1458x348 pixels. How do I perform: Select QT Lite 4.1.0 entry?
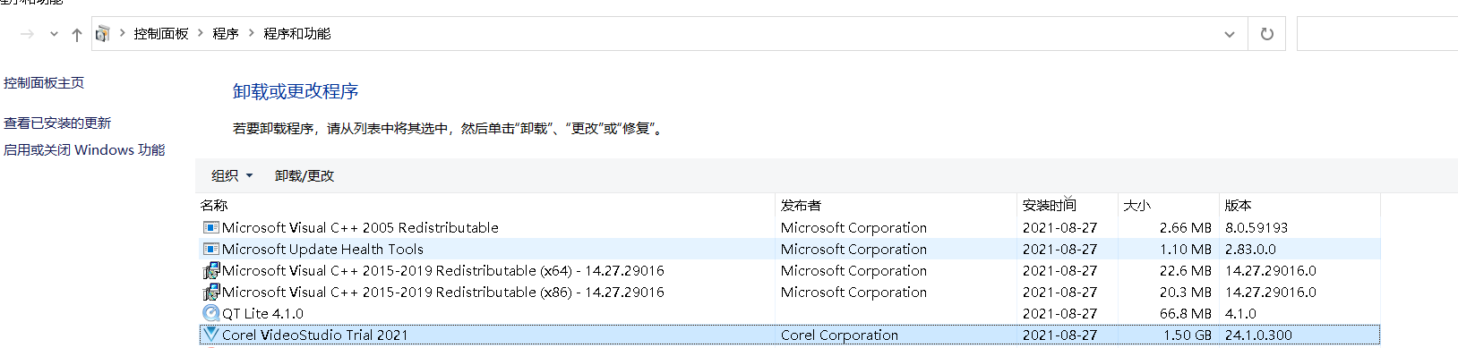[789, 314]
